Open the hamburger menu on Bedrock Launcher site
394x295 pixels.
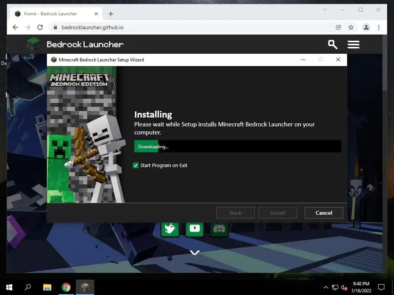click(x=353, y=45)
